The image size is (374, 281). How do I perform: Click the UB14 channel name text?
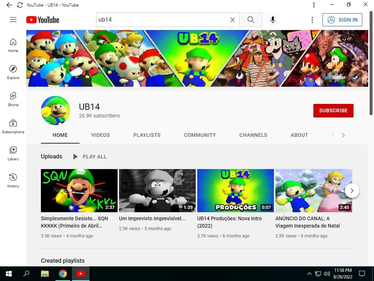pyautogui.click(x=89, y=106)
